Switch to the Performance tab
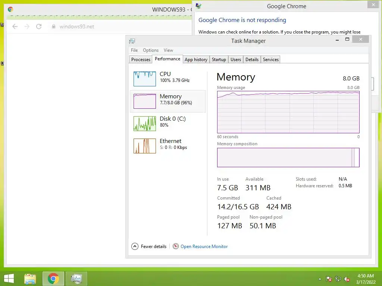Viewport: 382px width, 286px height. [167, 59]
